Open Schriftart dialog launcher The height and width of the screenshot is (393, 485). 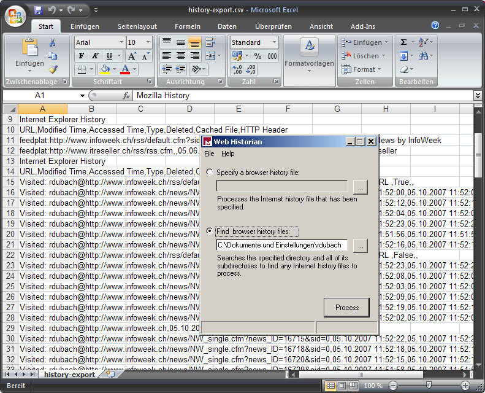150,82
